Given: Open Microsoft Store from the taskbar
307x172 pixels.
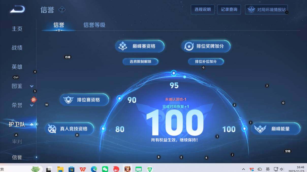Looking at the screenshot, I should click(71, 169).
